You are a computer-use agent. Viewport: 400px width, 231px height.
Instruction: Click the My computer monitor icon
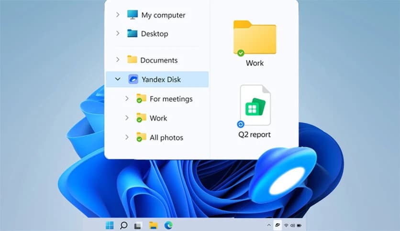pyautogui.click(x=133, y=14)
